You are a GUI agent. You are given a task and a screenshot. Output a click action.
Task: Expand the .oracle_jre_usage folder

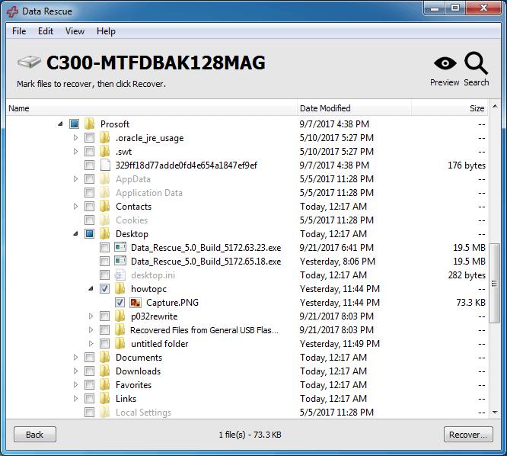click(75, 138)
